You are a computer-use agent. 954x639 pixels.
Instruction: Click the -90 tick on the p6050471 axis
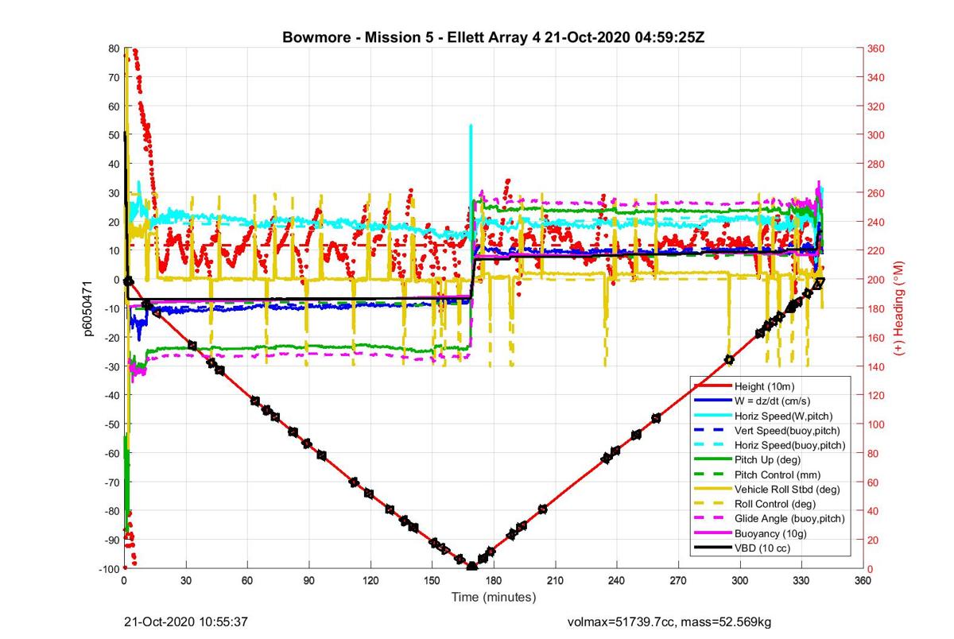pos(112,540)
